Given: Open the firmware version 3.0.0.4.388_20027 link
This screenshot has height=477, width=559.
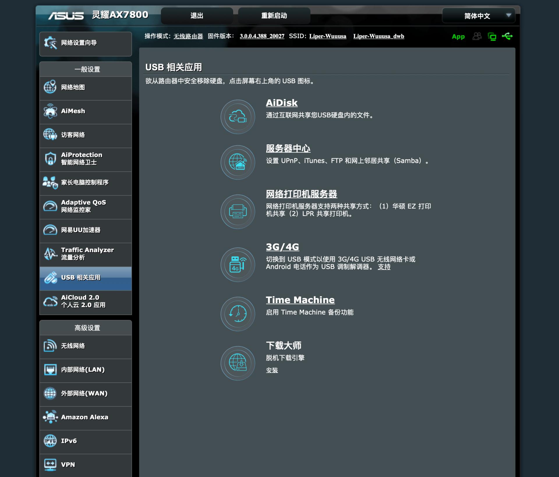Looking at the screenshot, I should (x=262, y=36).
